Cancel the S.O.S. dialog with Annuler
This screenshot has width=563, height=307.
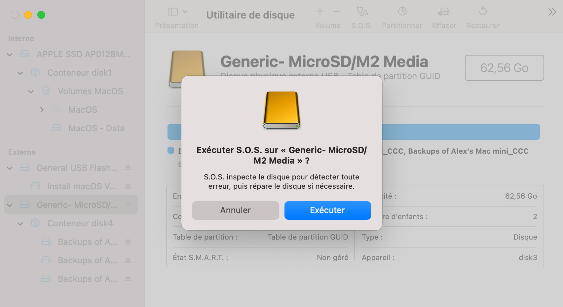[235, 211]
